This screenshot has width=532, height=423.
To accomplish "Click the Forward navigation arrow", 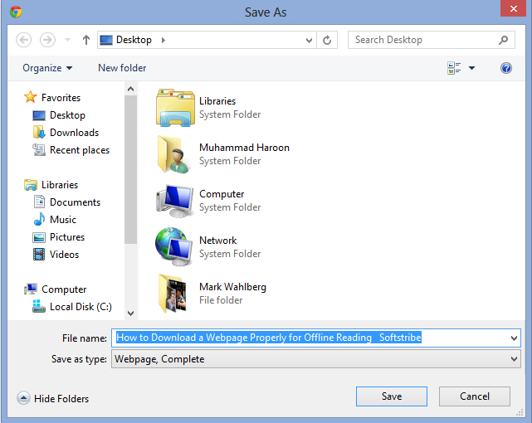I will (47, 40).
